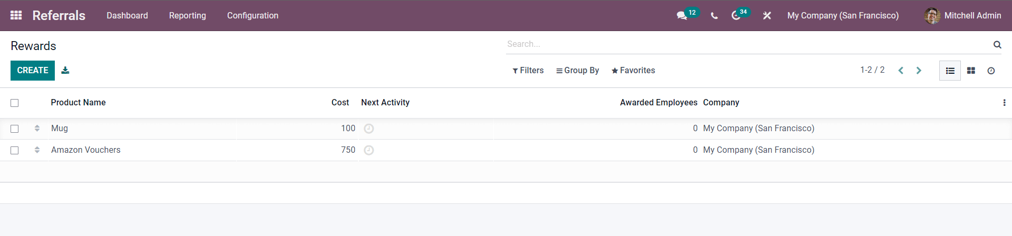This screenshot has width=1012, height=236.
Task: Tick the Mug row checkbox
Action: pyautogui.click(x=15, y=129)
